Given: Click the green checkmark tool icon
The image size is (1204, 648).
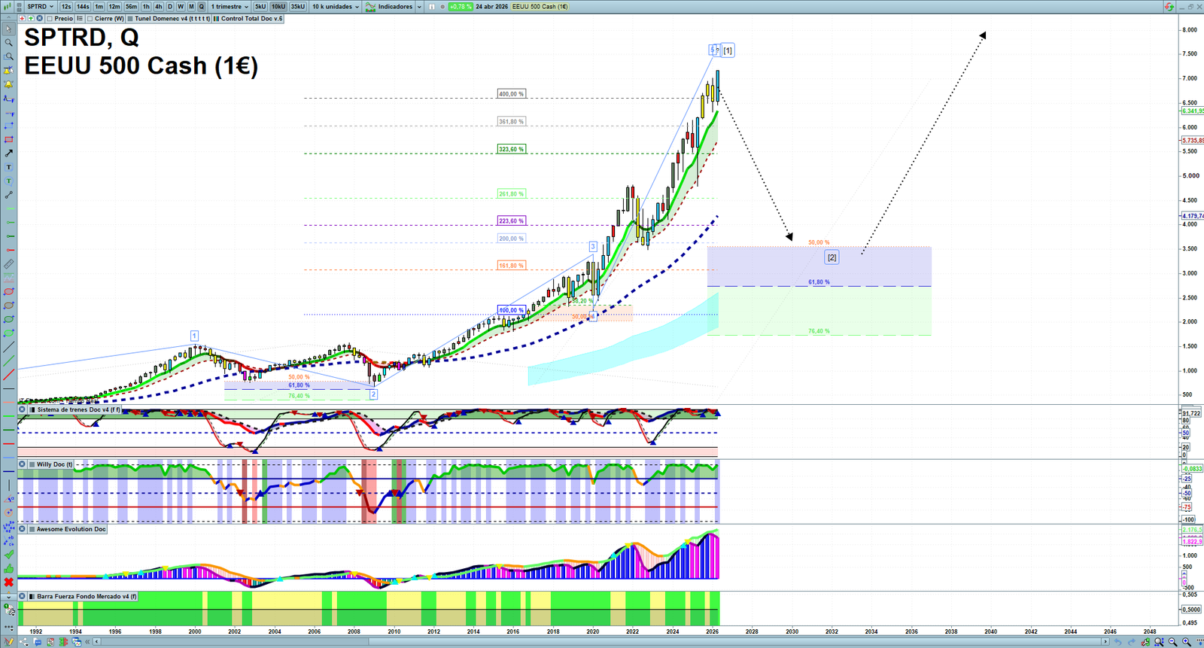Looking at the screenshot, I should (8, 555).
